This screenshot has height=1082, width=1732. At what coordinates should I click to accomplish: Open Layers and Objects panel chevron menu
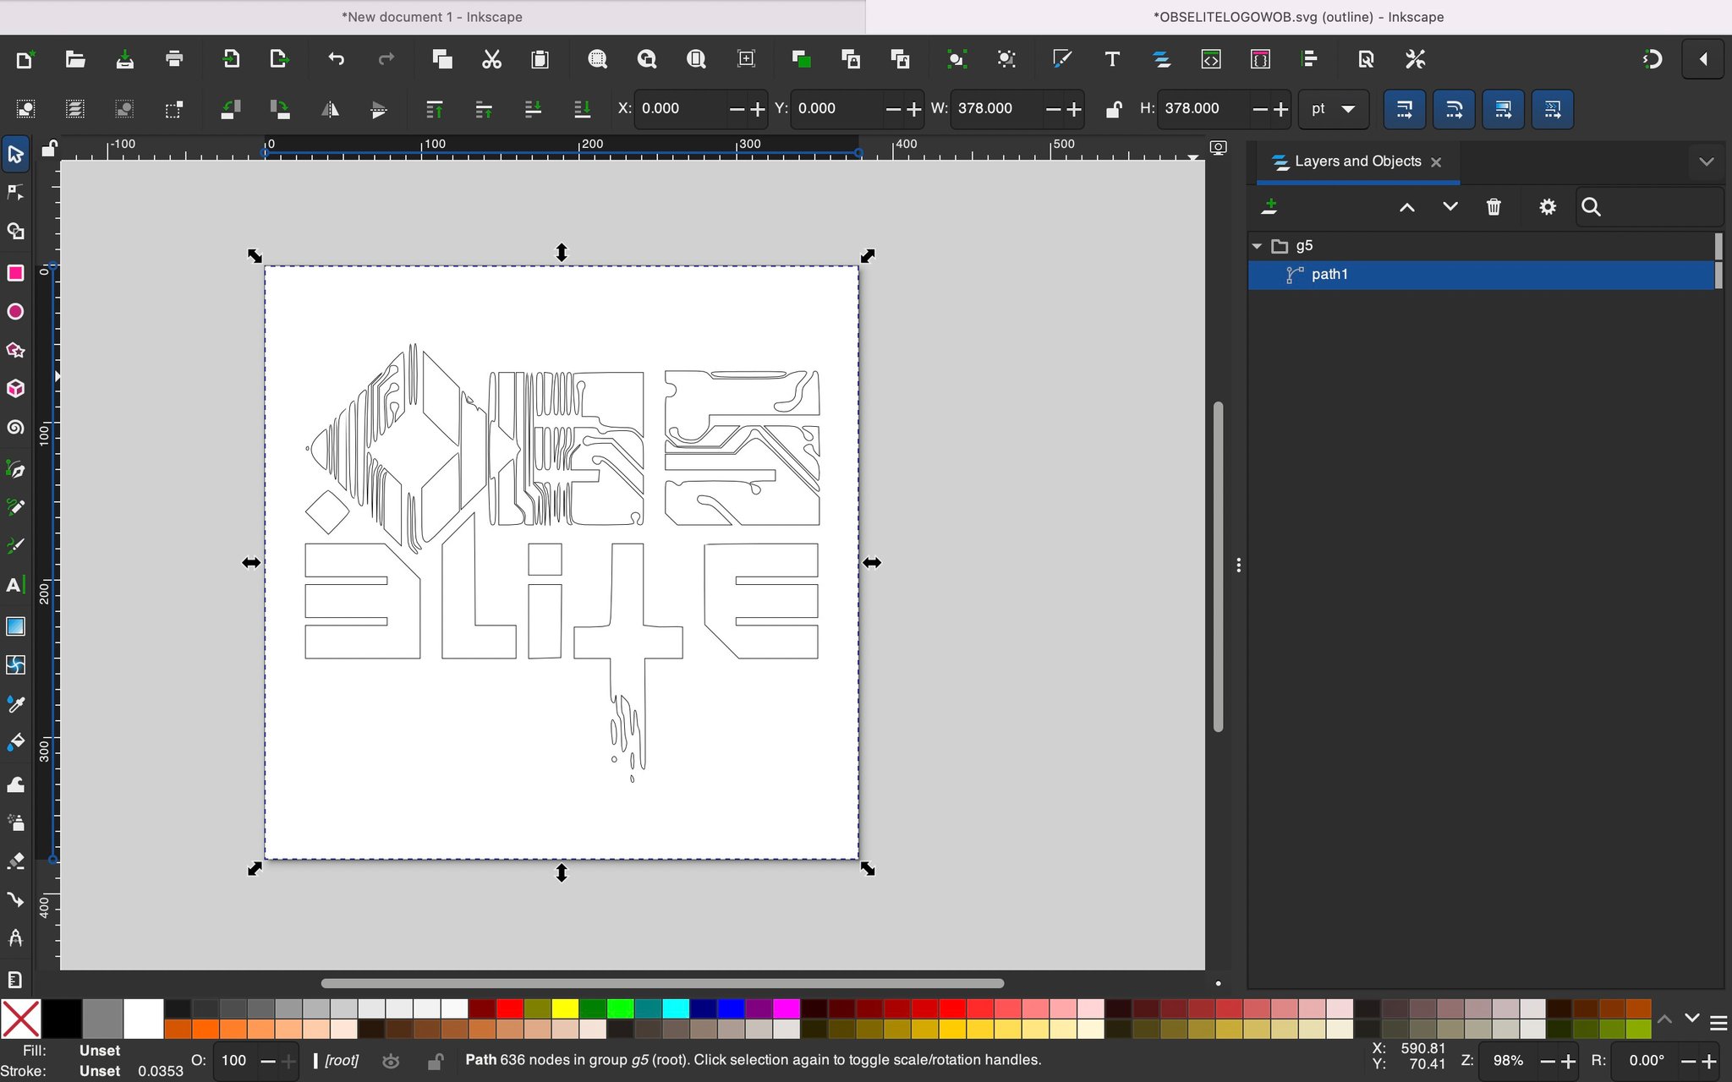1707,161
